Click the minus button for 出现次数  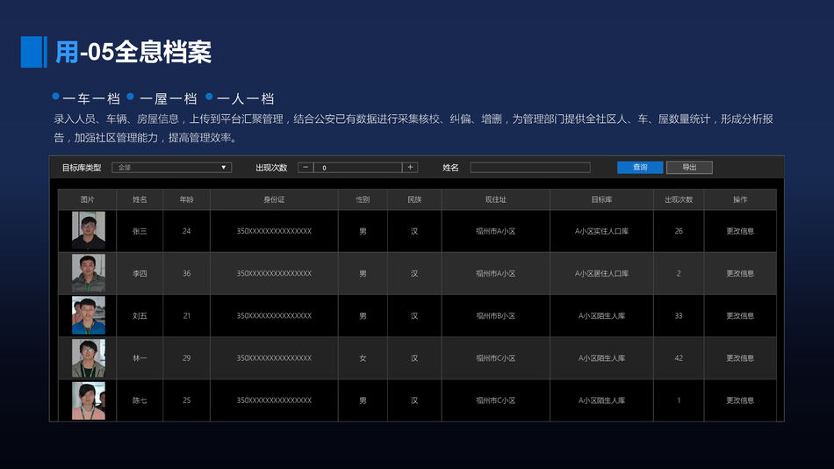[x=306, y=167]
